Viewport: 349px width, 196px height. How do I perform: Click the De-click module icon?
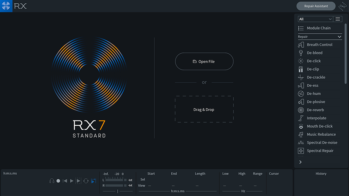(301, 61)
